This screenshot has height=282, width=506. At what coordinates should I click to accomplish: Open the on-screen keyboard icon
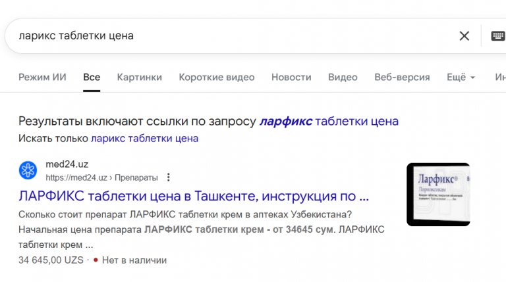(x=498, y=36)
